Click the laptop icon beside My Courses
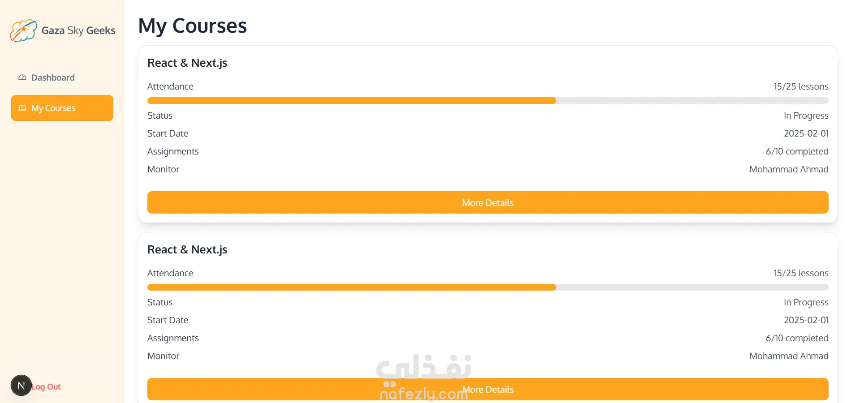 click(22, 108)
